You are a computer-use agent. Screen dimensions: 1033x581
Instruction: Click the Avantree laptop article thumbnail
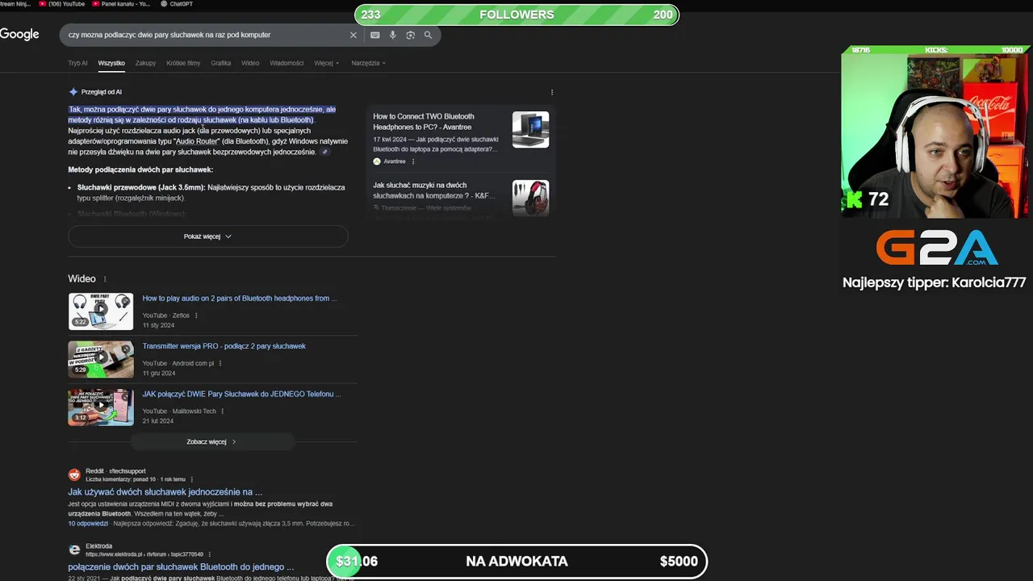coord(530,130)
